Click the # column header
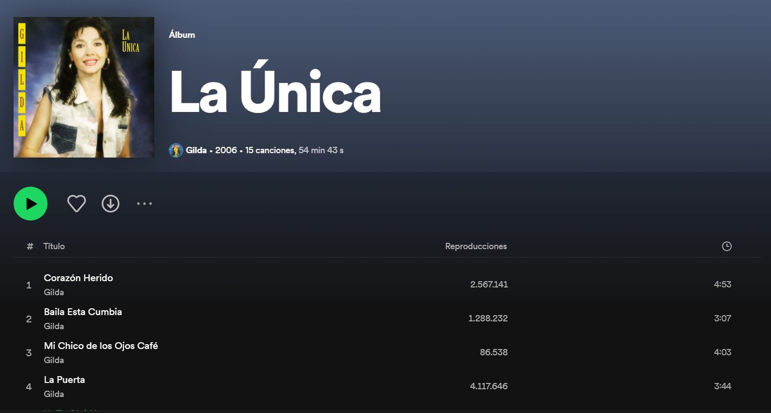Image resolution: width=771 pixels, height=413 pixels. pyautogui.click(x=30, y=246)
